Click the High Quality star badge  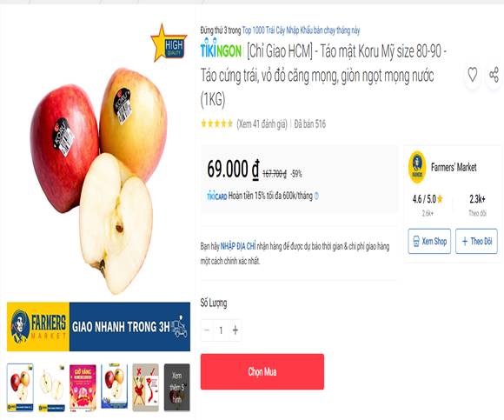coord(169,43)
